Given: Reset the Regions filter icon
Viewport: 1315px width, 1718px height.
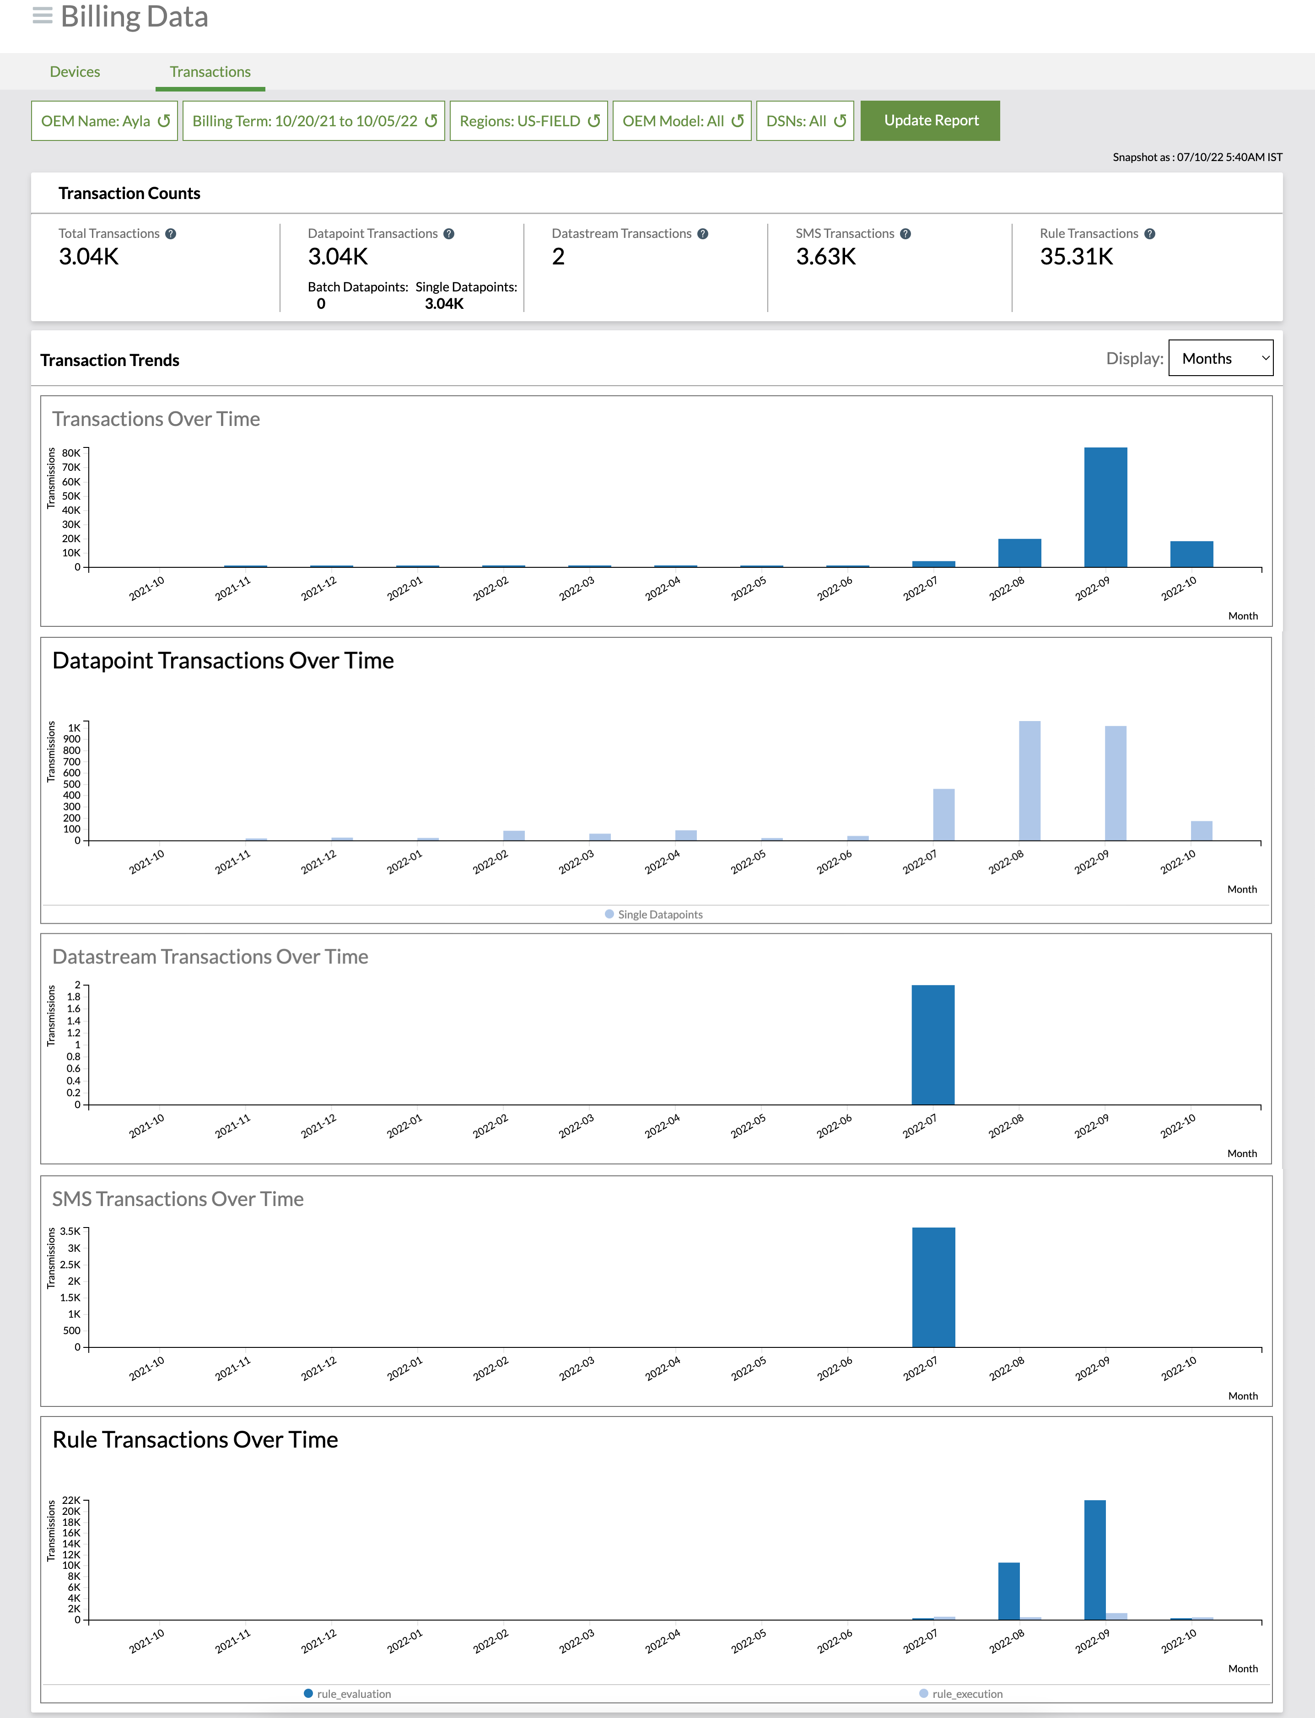Looking at the screenshot, I should pyautogui.click(x=594, y=121).
